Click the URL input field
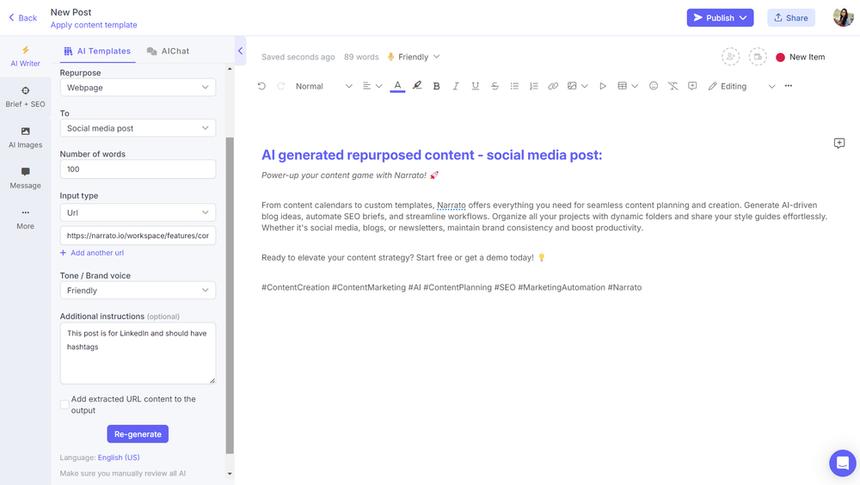860x485 pixels. click(x=138, y=236)
